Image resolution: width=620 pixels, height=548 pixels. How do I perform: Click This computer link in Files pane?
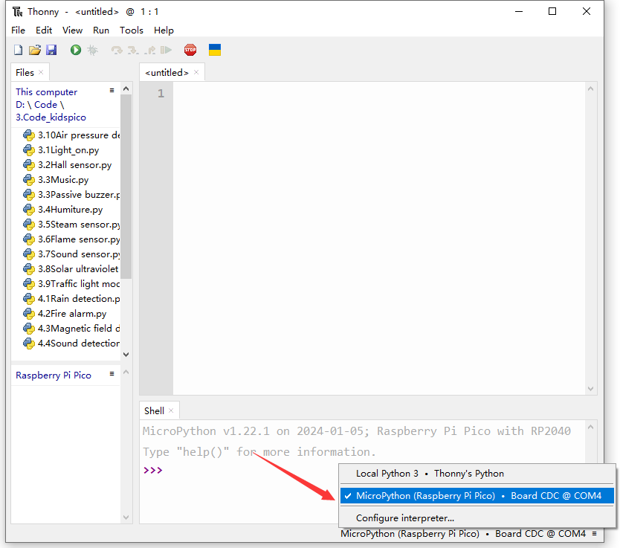(46, 92)
